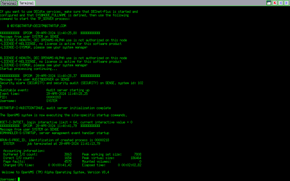Click the OPCOM 29-APR-2024 11:40:28.37 header line

[x=50, y=76]
